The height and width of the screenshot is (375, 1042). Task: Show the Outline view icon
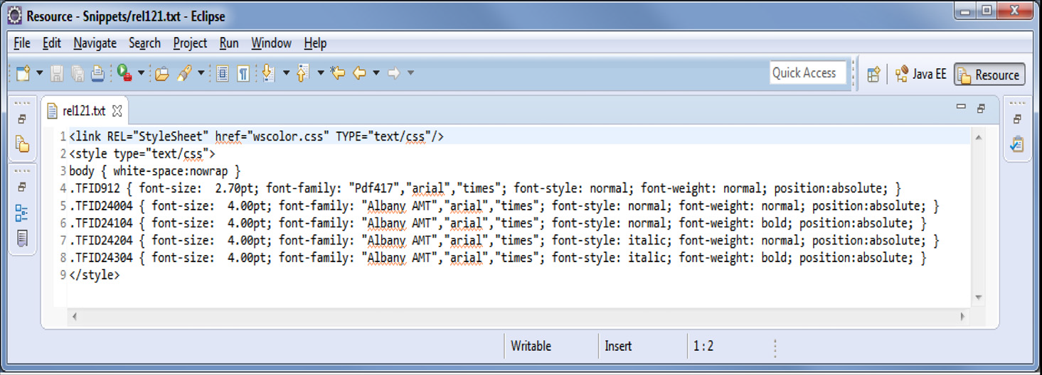point(22,212)
